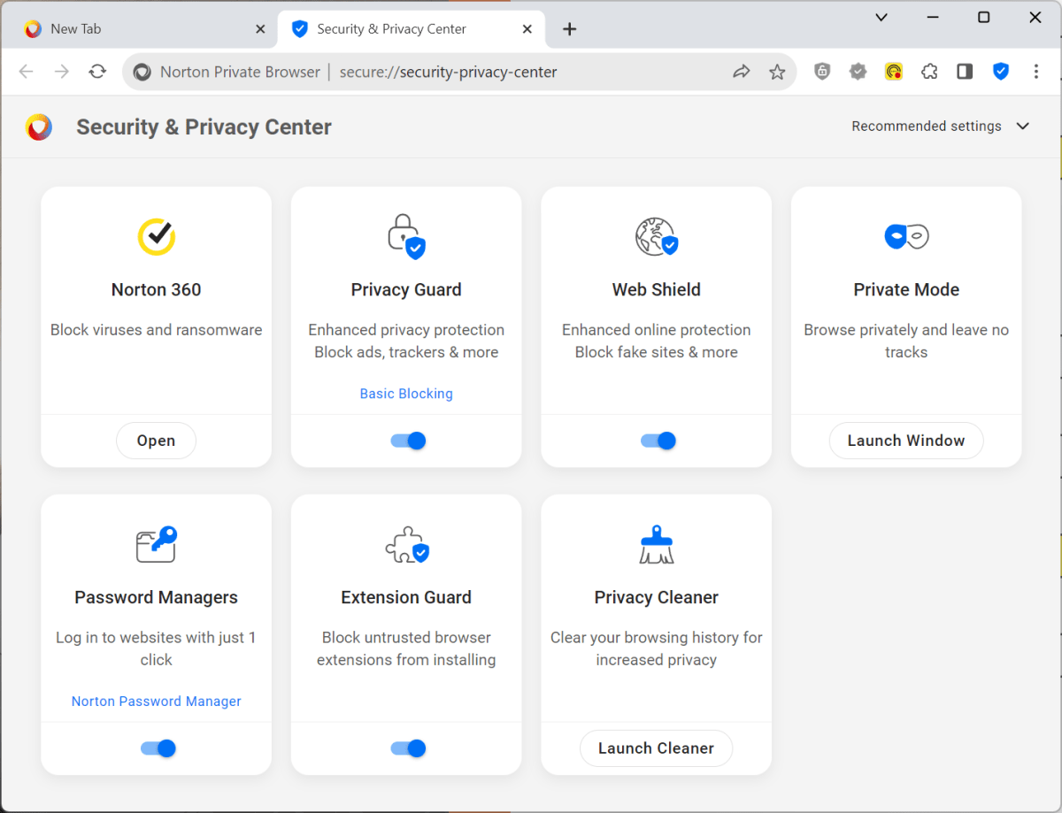Open the Basic Blocking link
Image resolution: width=1062 pixels, height=813 pixels.
(406, 394)
